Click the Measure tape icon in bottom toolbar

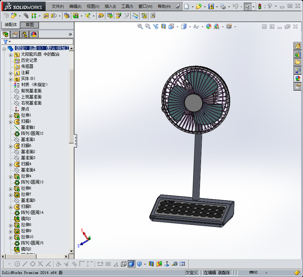point(175,264)
